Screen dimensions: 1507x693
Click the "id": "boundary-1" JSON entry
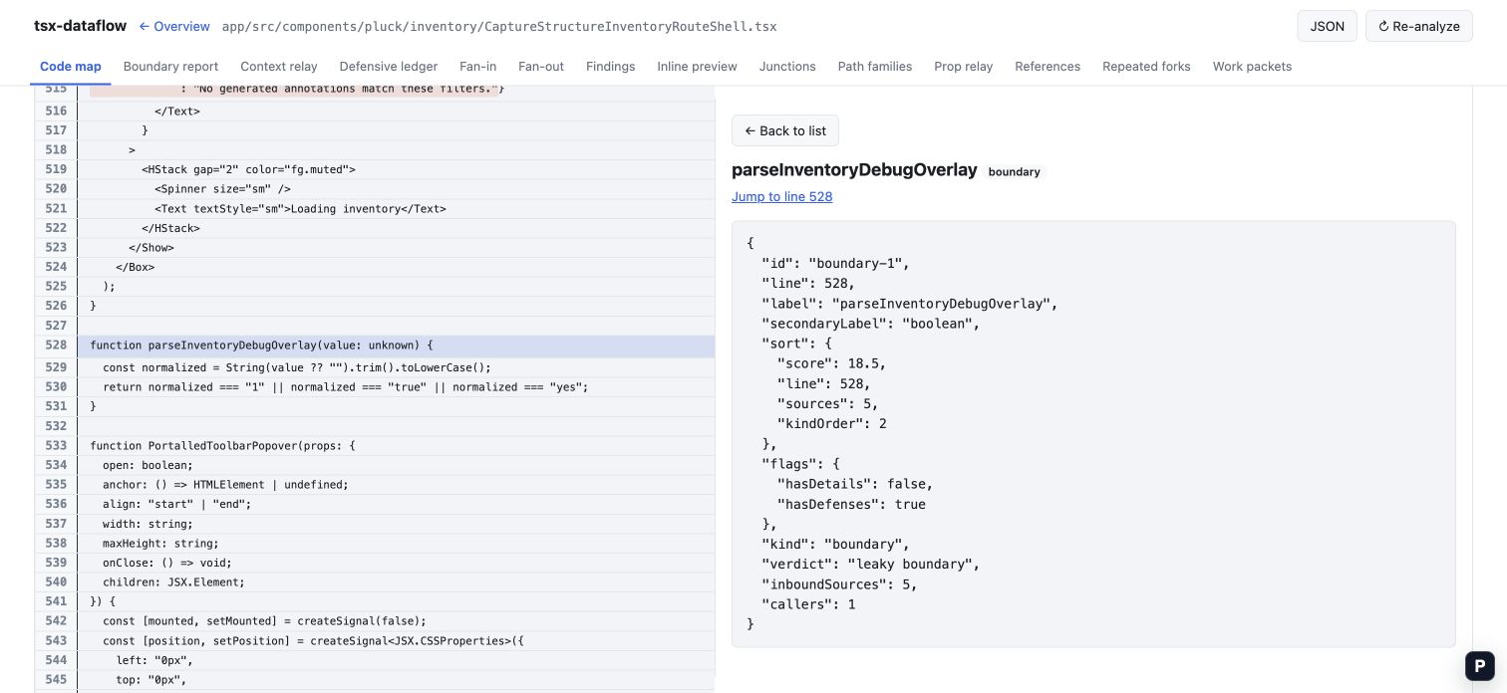tap(835, 264)
